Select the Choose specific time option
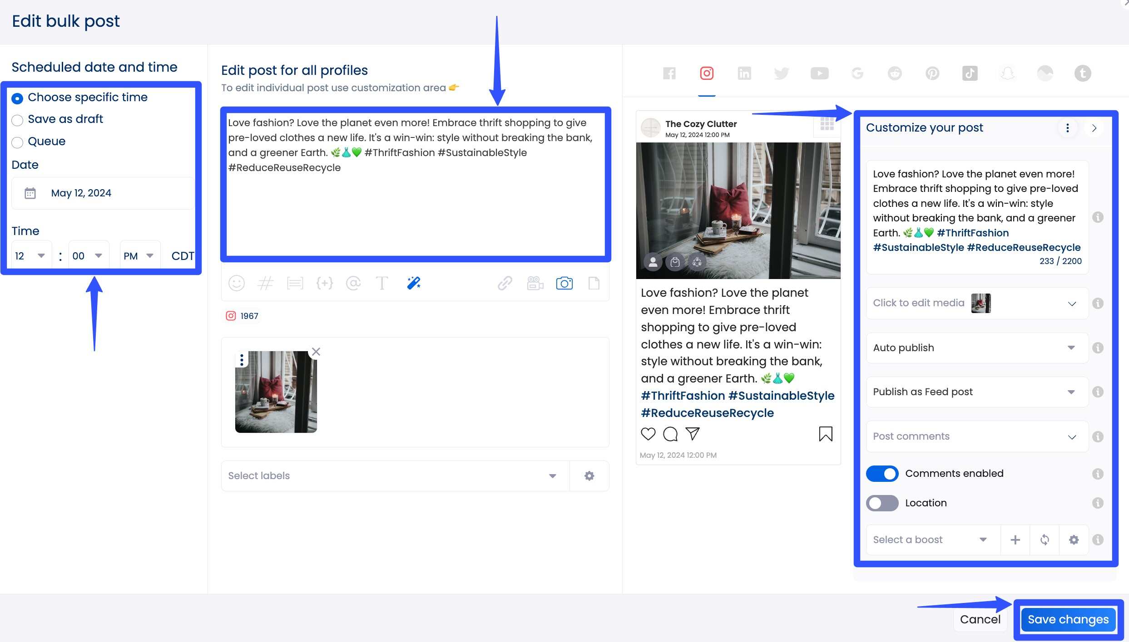Viewport: 1129px width, 642px height. [x=17, y=98]
